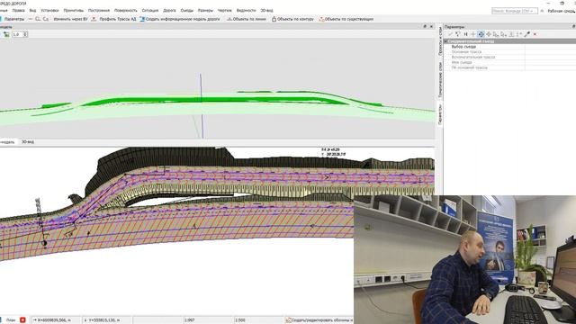This screenshot has height=324, width=576.
Task: Open the Построения menu
Action: tap(99, 11)
